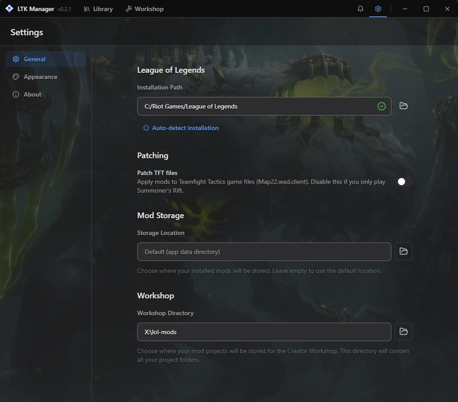Click the League of Legends section heading
458x402 pixels.
pos(171,70)
